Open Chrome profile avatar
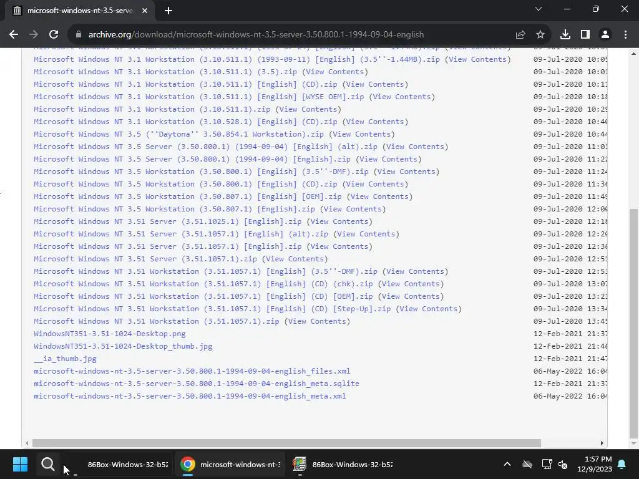The image size is (639, 479). (x=605, y=35)
